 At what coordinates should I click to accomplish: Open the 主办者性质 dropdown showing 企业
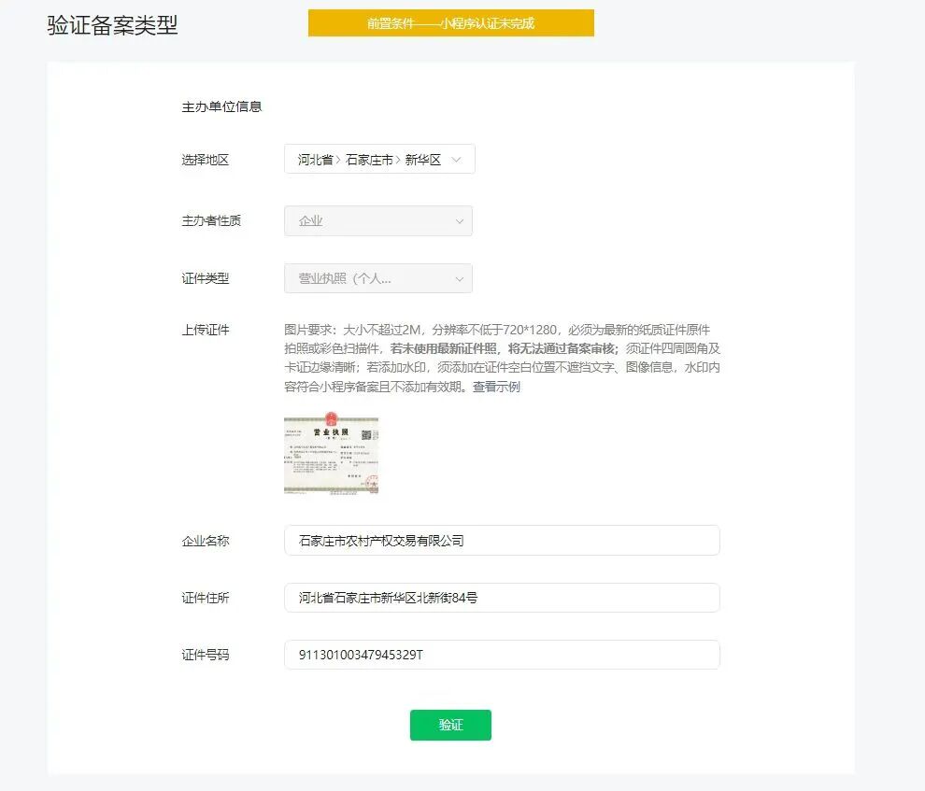[378, 221]
